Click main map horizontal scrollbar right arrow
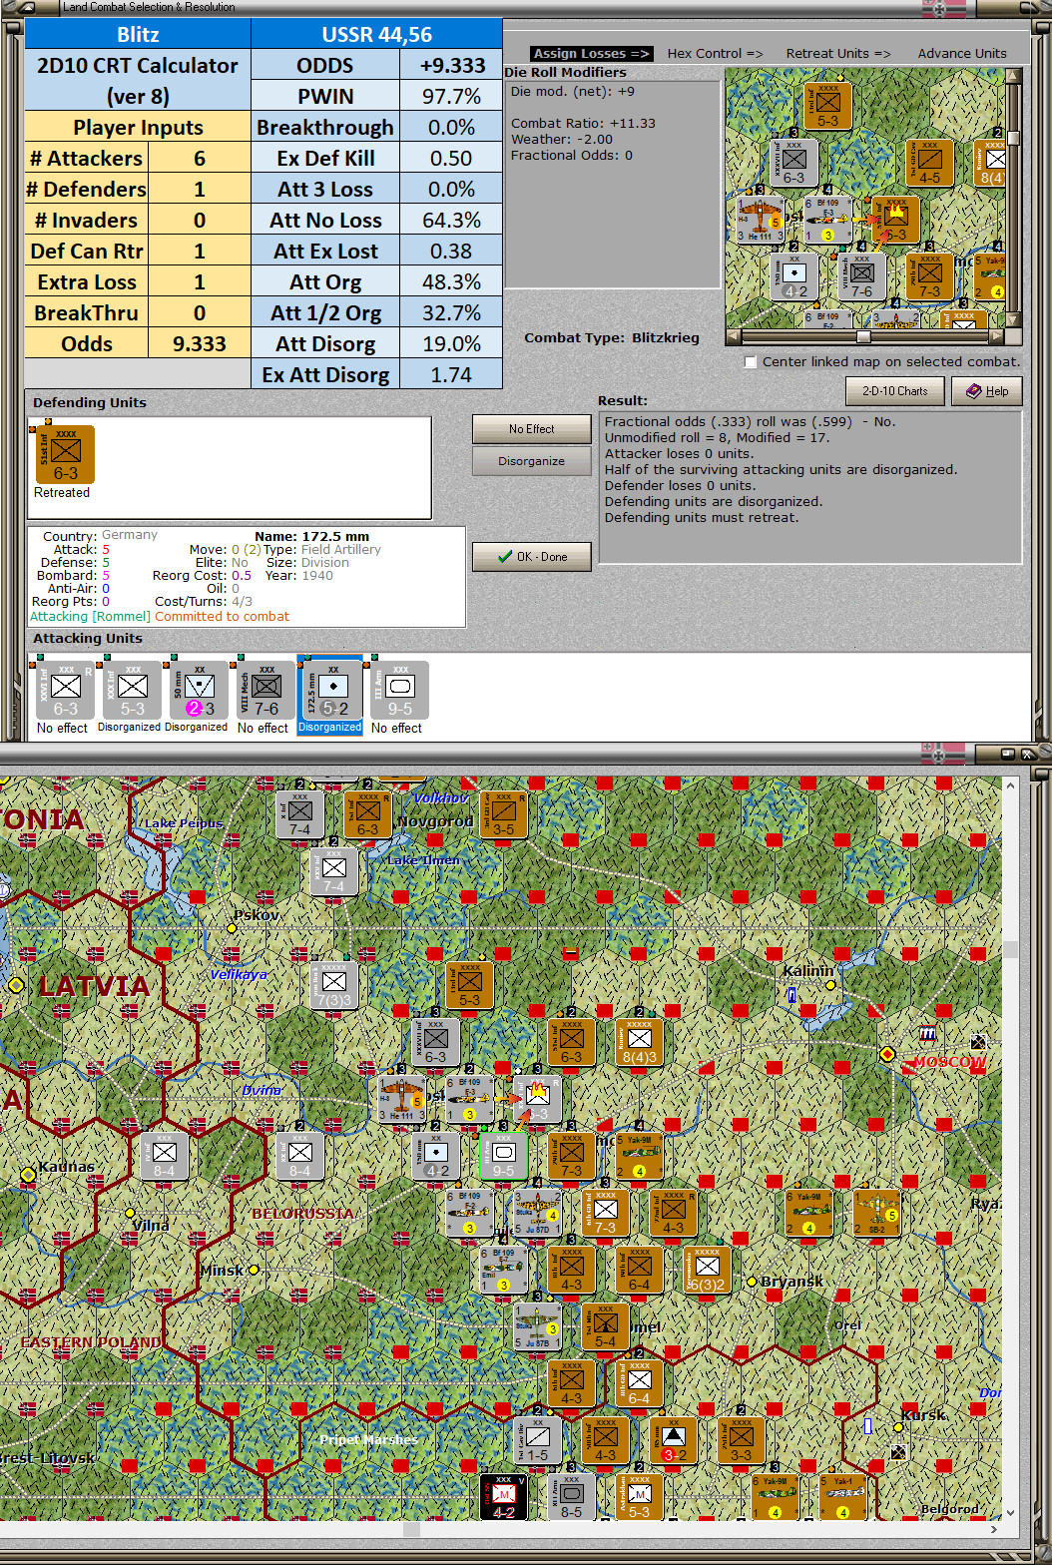Image resolution: width=1052 pixels, height=1565 pixels. click(993, 1529)
